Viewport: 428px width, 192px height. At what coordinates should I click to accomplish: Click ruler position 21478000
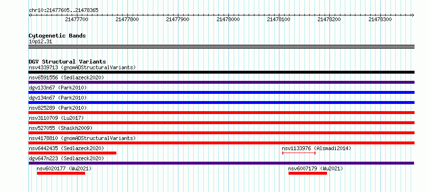click(228, 19)
